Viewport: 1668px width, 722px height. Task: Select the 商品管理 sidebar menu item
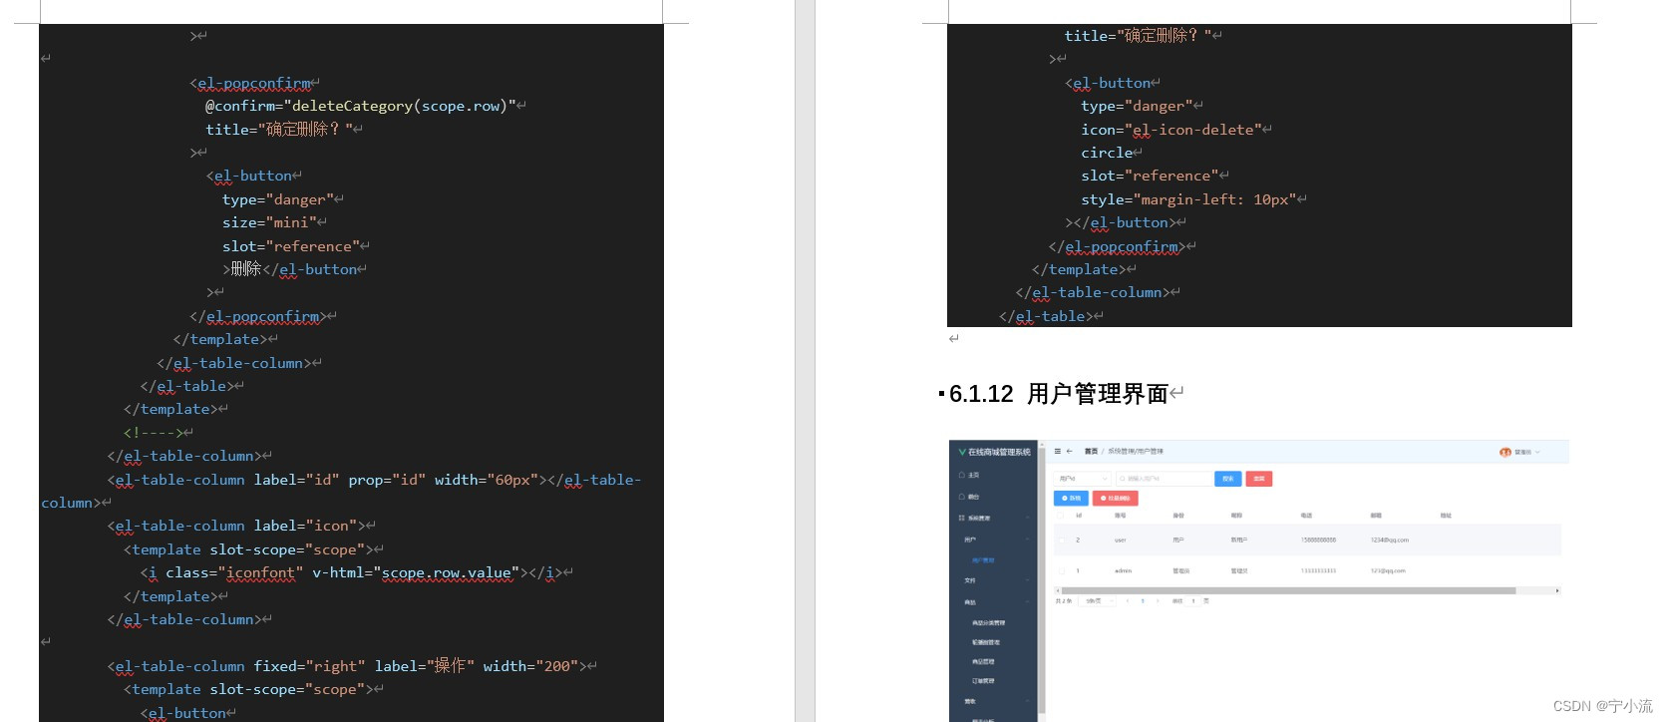983,661
